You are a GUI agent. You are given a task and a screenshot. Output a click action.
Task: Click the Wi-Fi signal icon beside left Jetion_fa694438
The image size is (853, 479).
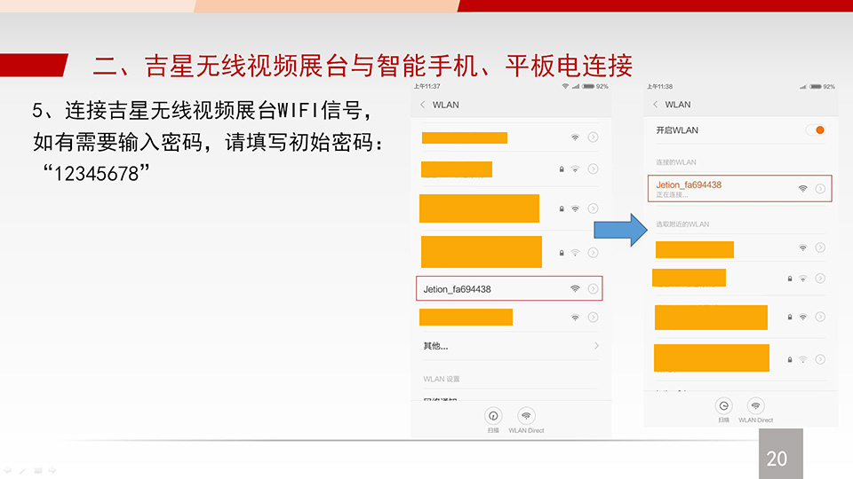(575, 288)
